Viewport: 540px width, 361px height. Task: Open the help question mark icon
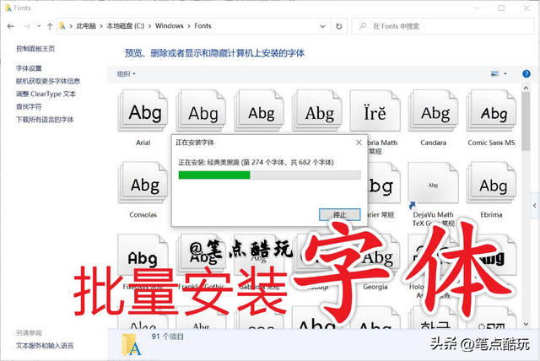tap(526, 73)
